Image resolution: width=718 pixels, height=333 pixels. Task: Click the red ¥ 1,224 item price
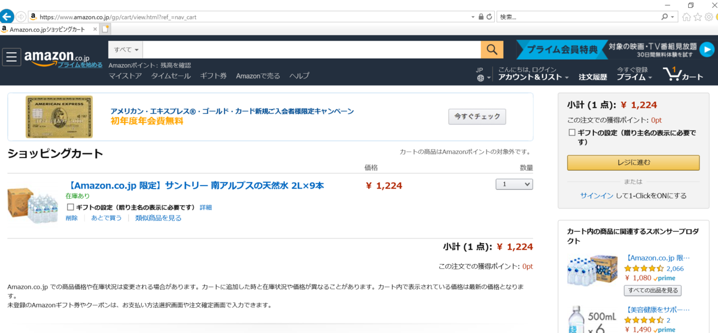tap(384, 186)
